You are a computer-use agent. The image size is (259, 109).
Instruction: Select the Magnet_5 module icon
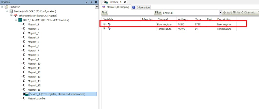point(24,42)
